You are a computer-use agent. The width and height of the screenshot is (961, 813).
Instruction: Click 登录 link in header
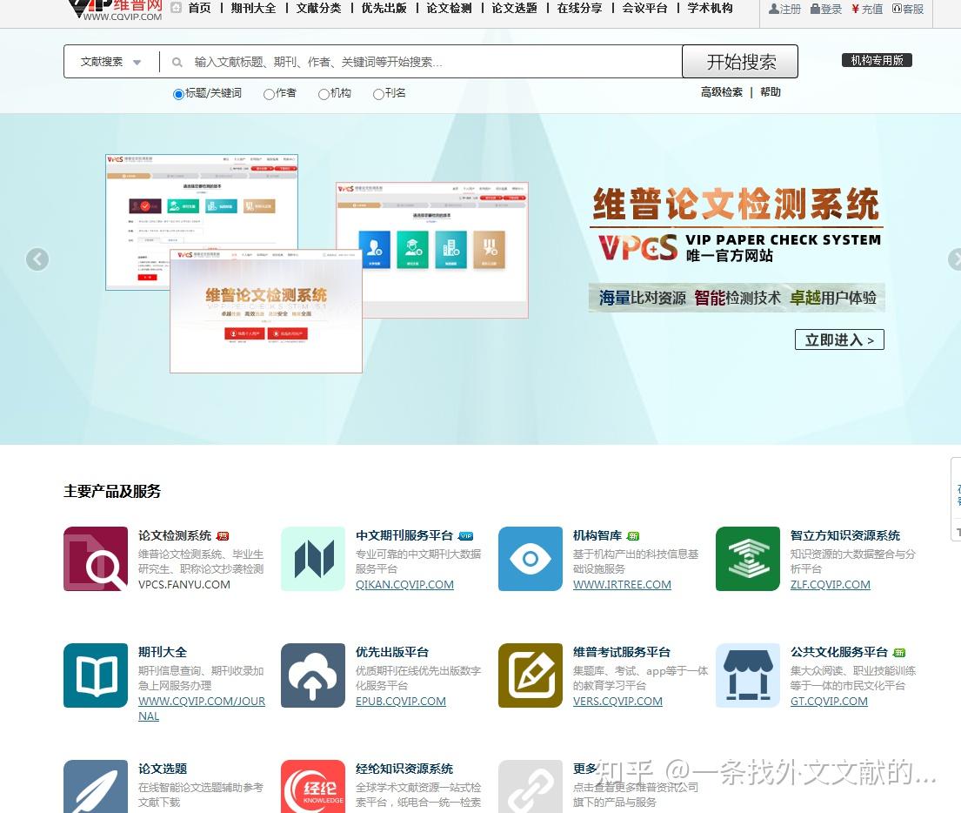click(826, 10)
